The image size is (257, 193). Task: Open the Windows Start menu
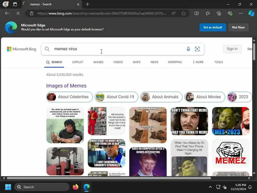(x=8, y=187)
